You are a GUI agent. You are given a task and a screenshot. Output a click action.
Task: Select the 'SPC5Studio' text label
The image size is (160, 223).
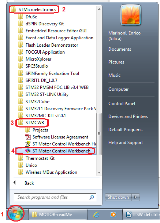click(37, 66)
